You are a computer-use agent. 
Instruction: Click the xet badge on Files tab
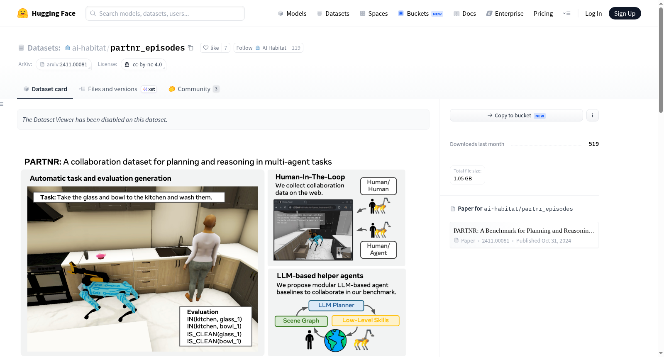pyautogui.click(x=149, y=89)
